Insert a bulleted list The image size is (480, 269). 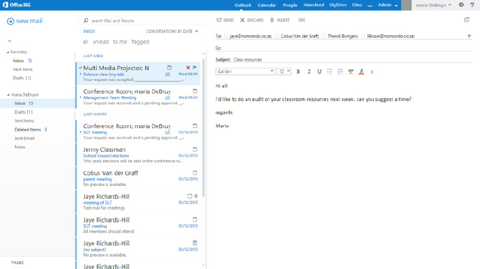(x=330, y=72)
